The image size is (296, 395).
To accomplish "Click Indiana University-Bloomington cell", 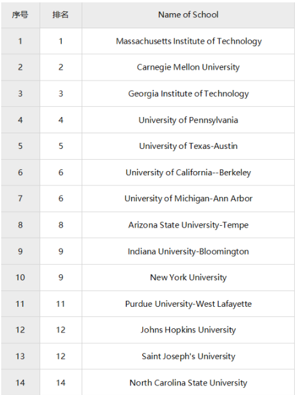I will tap(188, 252).
